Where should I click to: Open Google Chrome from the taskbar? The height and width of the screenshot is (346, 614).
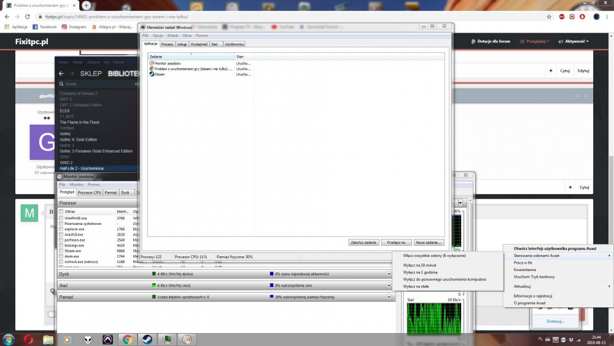click(x=127, y=339)
